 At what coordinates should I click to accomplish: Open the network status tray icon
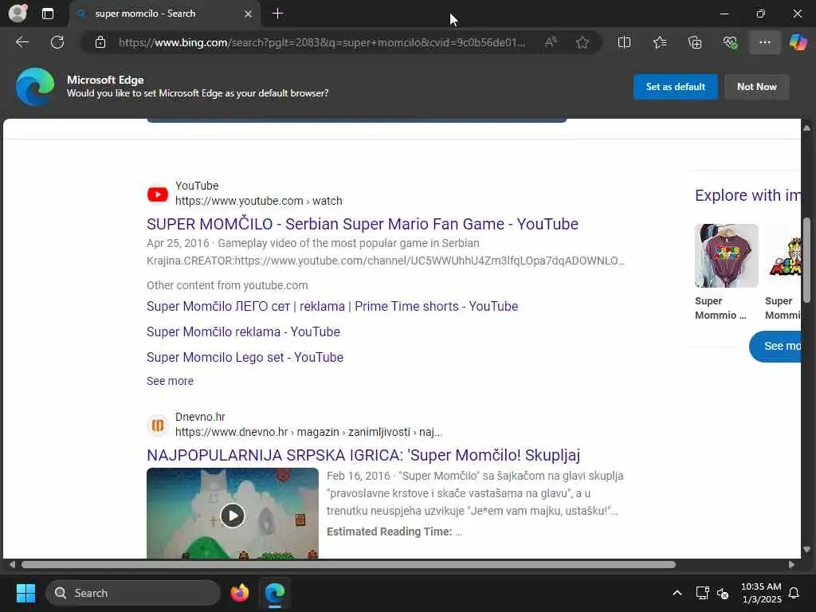(702, 593)
